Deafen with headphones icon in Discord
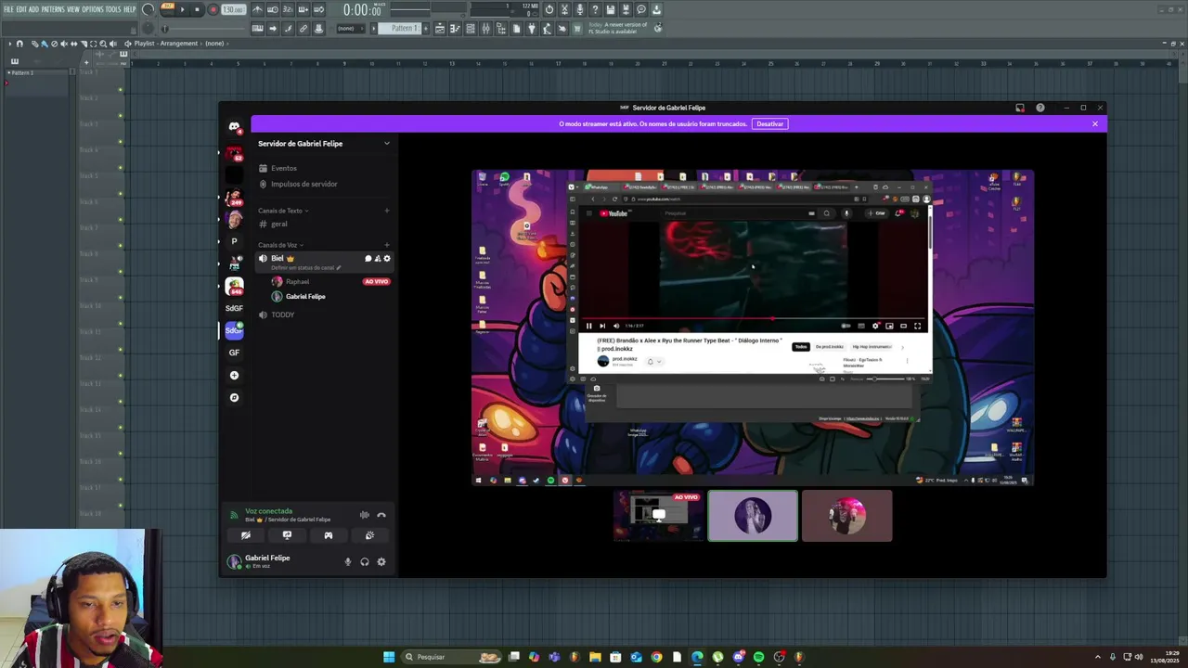Screen dimensions: 1188x668 point(365,561)
